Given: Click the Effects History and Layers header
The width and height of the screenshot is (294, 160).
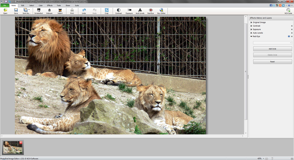Looking at the screenshot, I should [x=271, y=18].
